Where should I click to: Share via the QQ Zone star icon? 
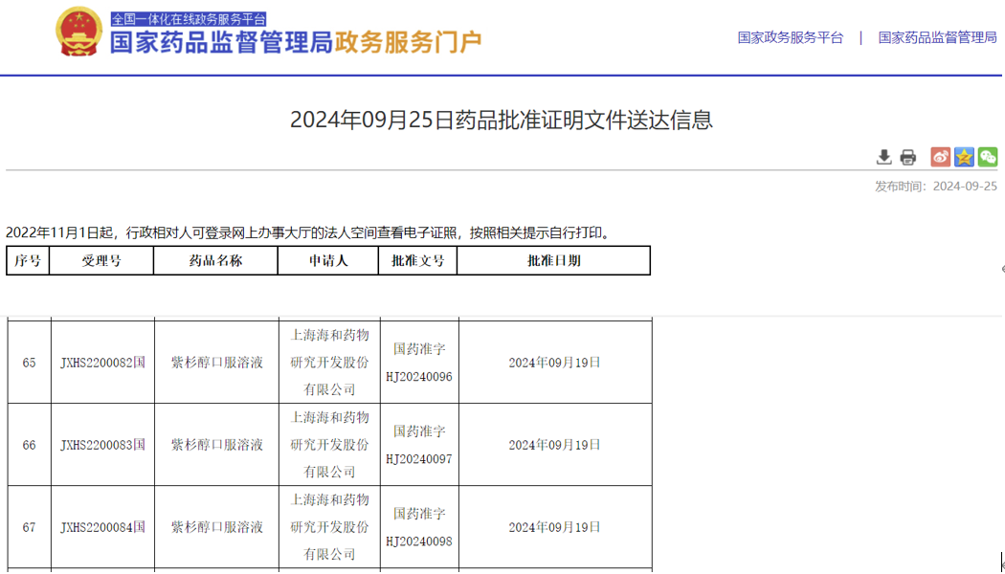[964, 157]
